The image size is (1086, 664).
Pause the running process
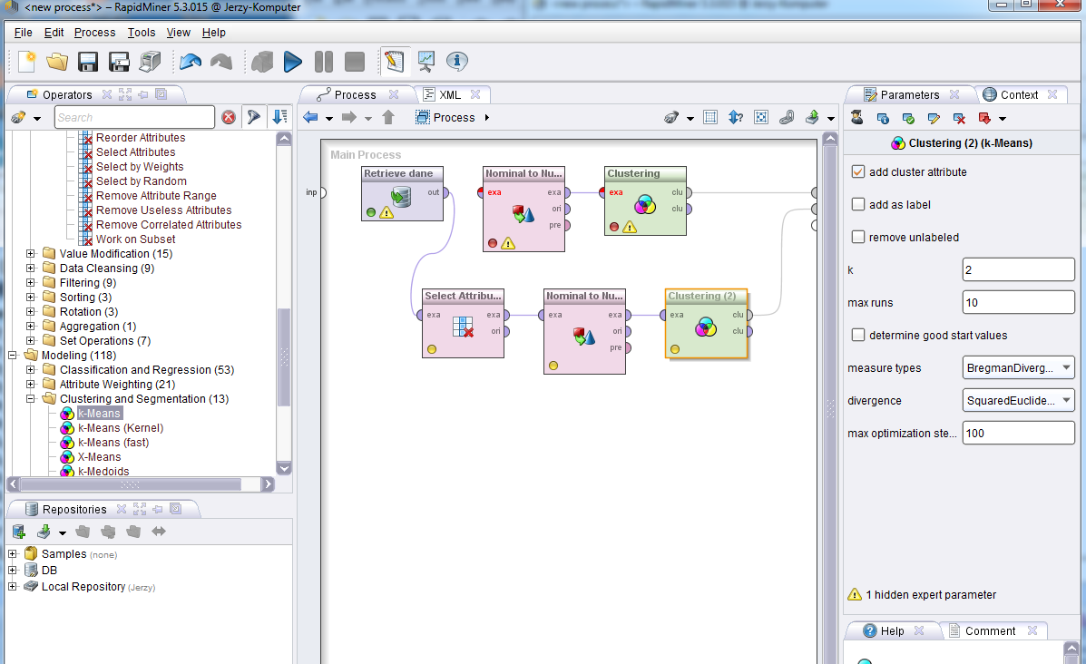pos(324,62)
